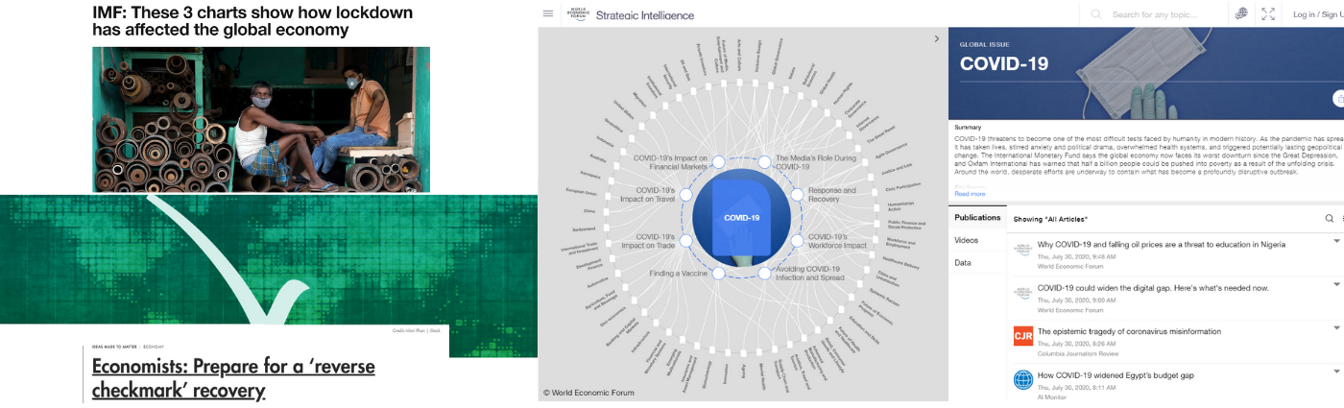
Task: Select 'Healthcare Delivery' on outer ring
Action: coord(900,261)
